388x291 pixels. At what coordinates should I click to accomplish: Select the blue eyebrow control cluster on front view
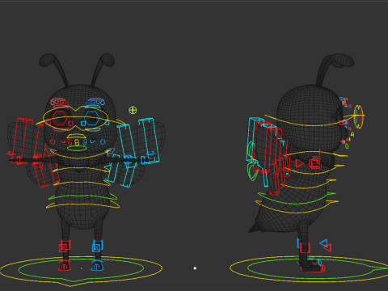(95, 102)
